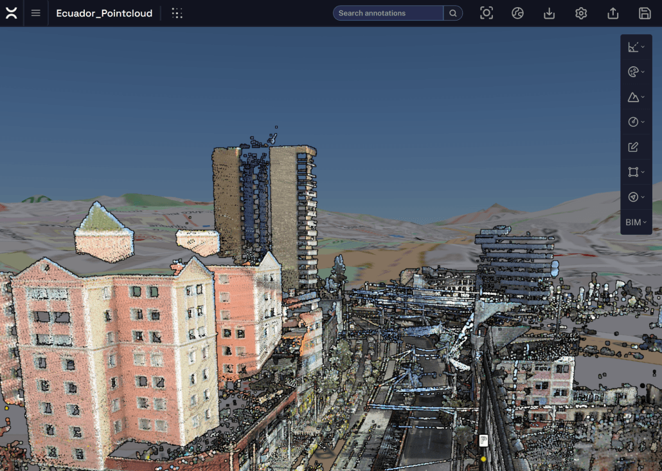Expand the angle measurement tools dropdown
662x471 pixels.
coord(636,47)
